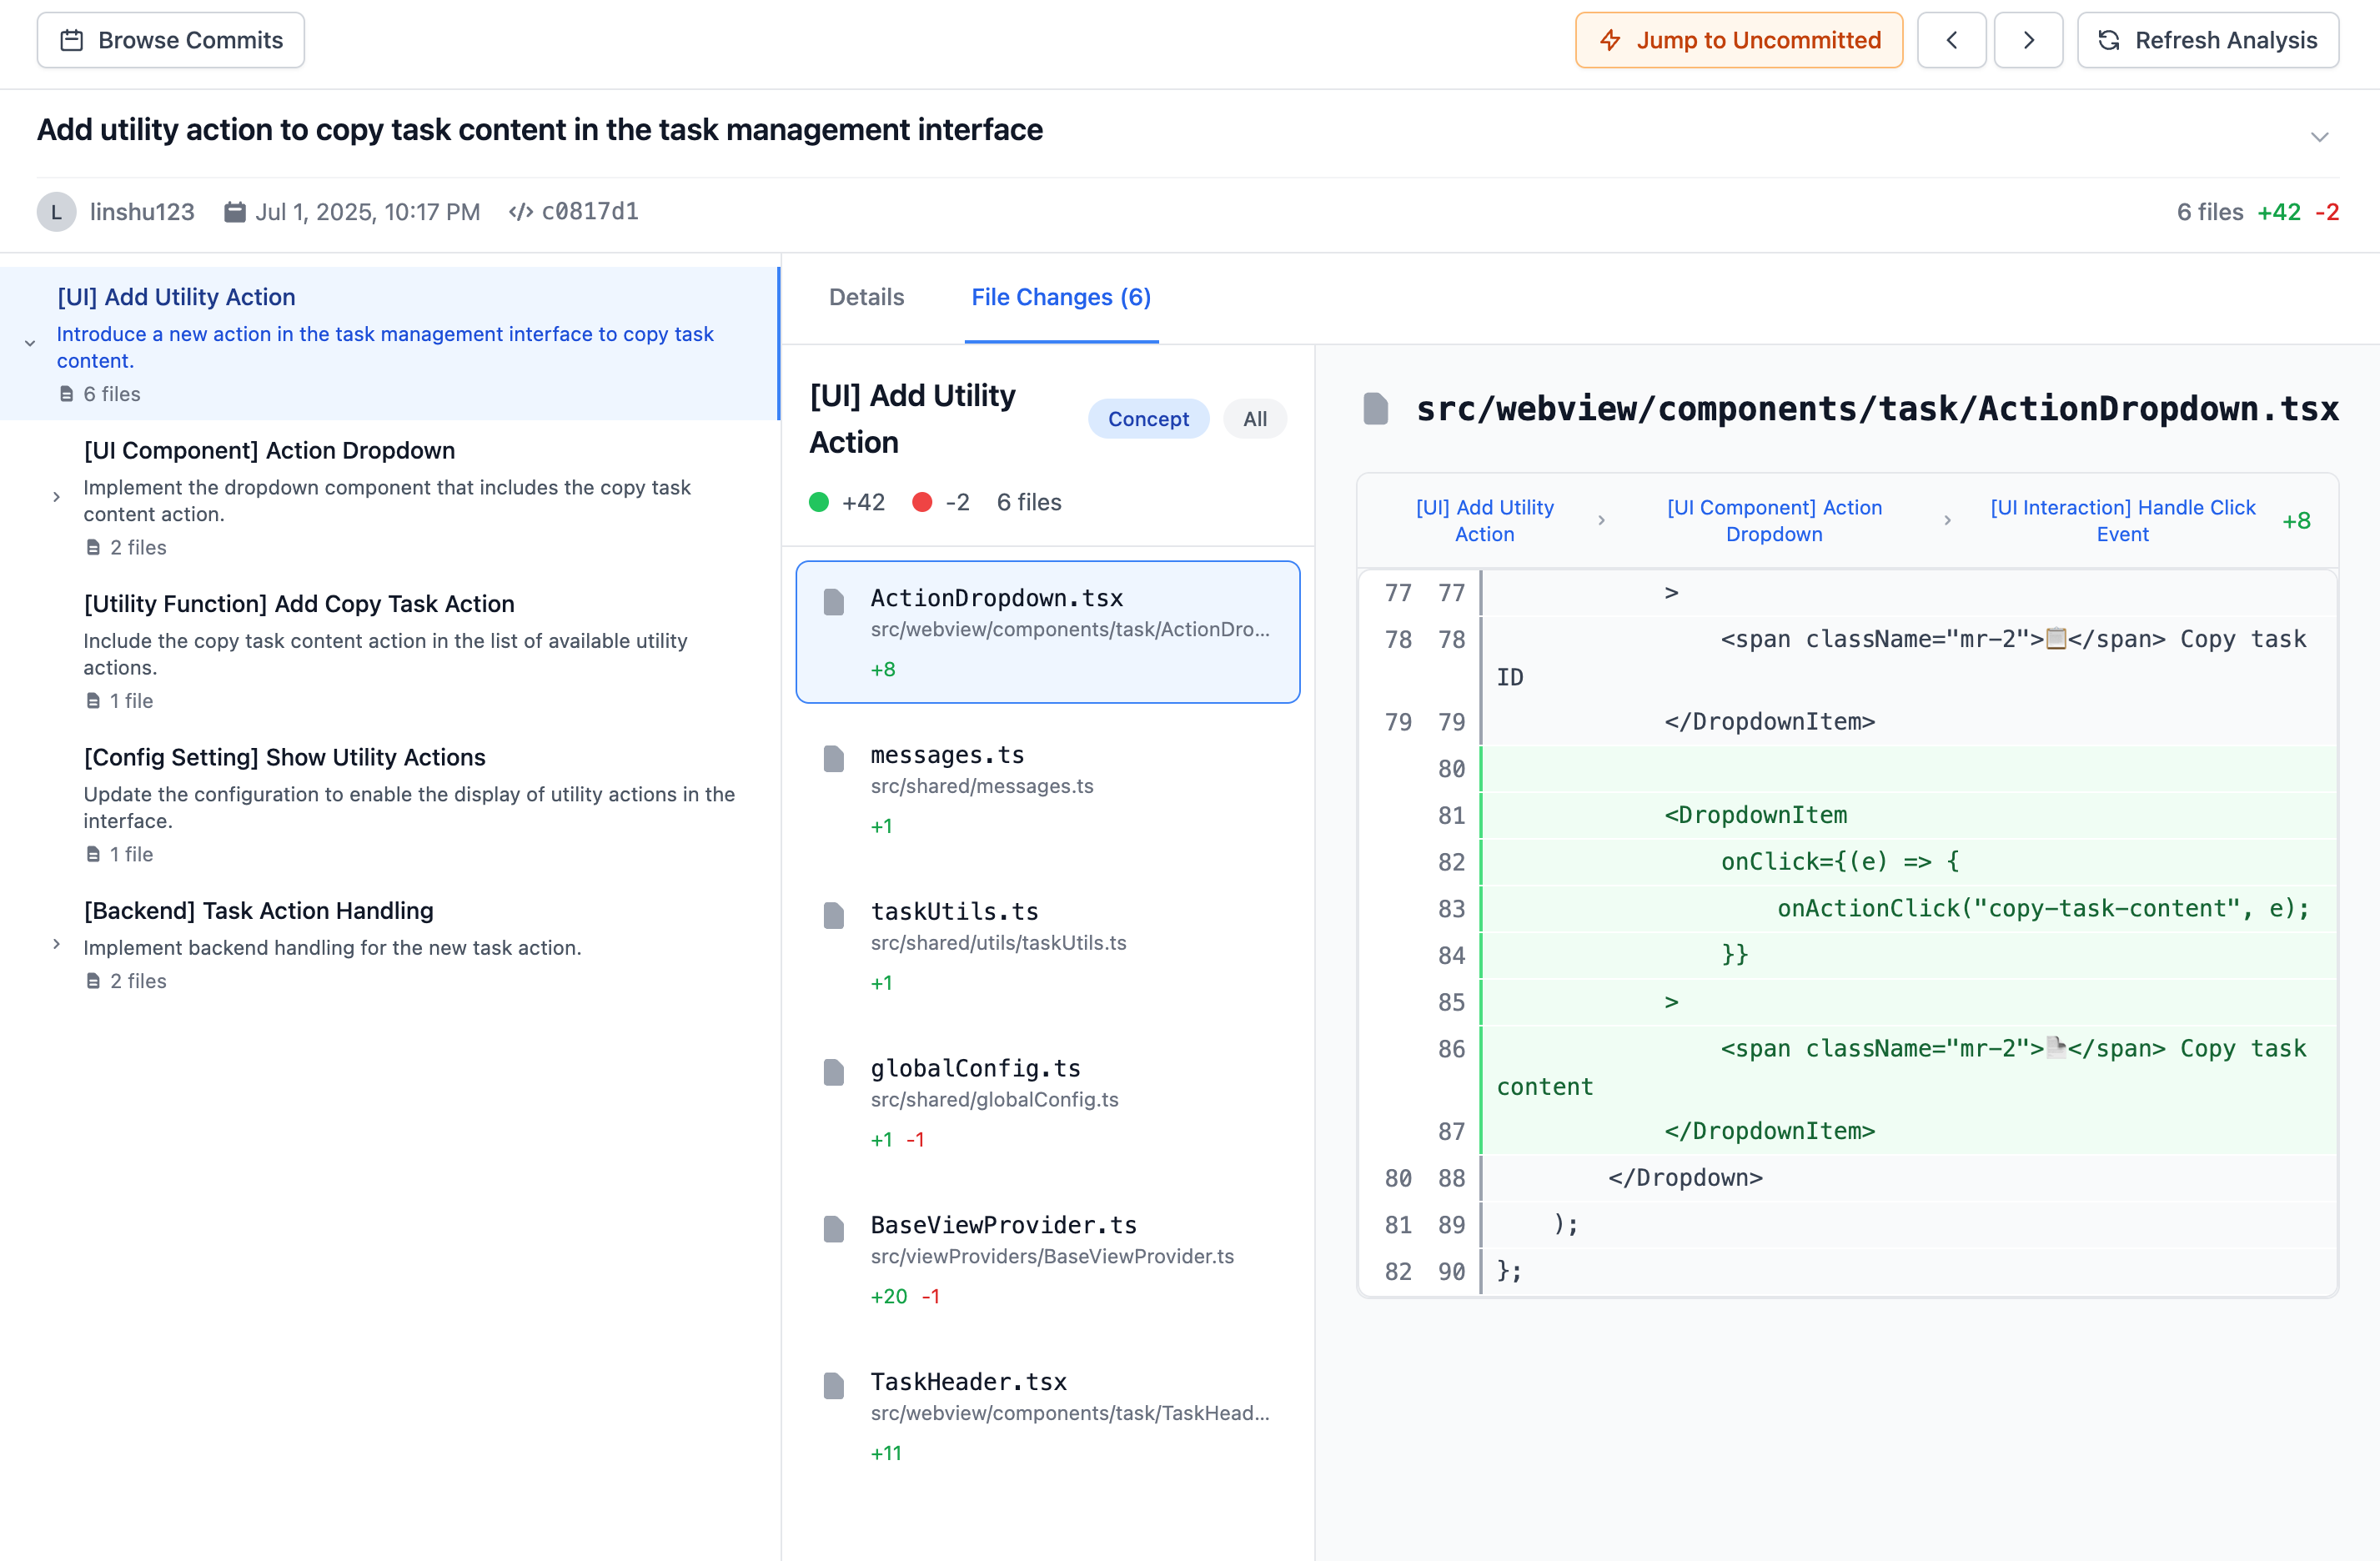Click the file icon next to messages.ts
This screenshot has width=2380, height=1561.
coord(833,759)
